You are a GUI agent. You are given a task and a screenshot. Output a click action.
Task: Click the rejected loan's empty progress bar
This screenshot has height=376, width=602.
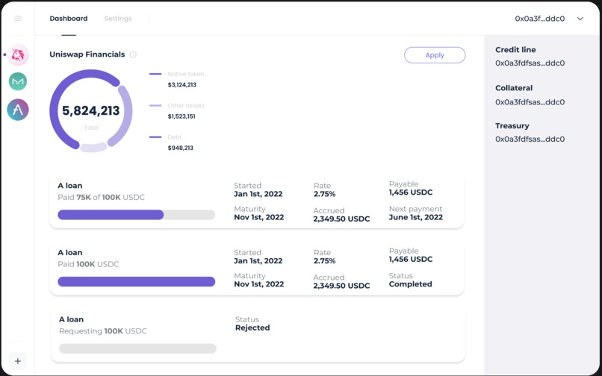coord(137,348)
